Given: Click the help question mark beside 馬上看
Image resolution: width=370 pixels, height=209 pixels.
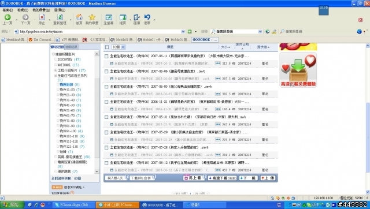Looking at the screenshot, I should (204, 177).
